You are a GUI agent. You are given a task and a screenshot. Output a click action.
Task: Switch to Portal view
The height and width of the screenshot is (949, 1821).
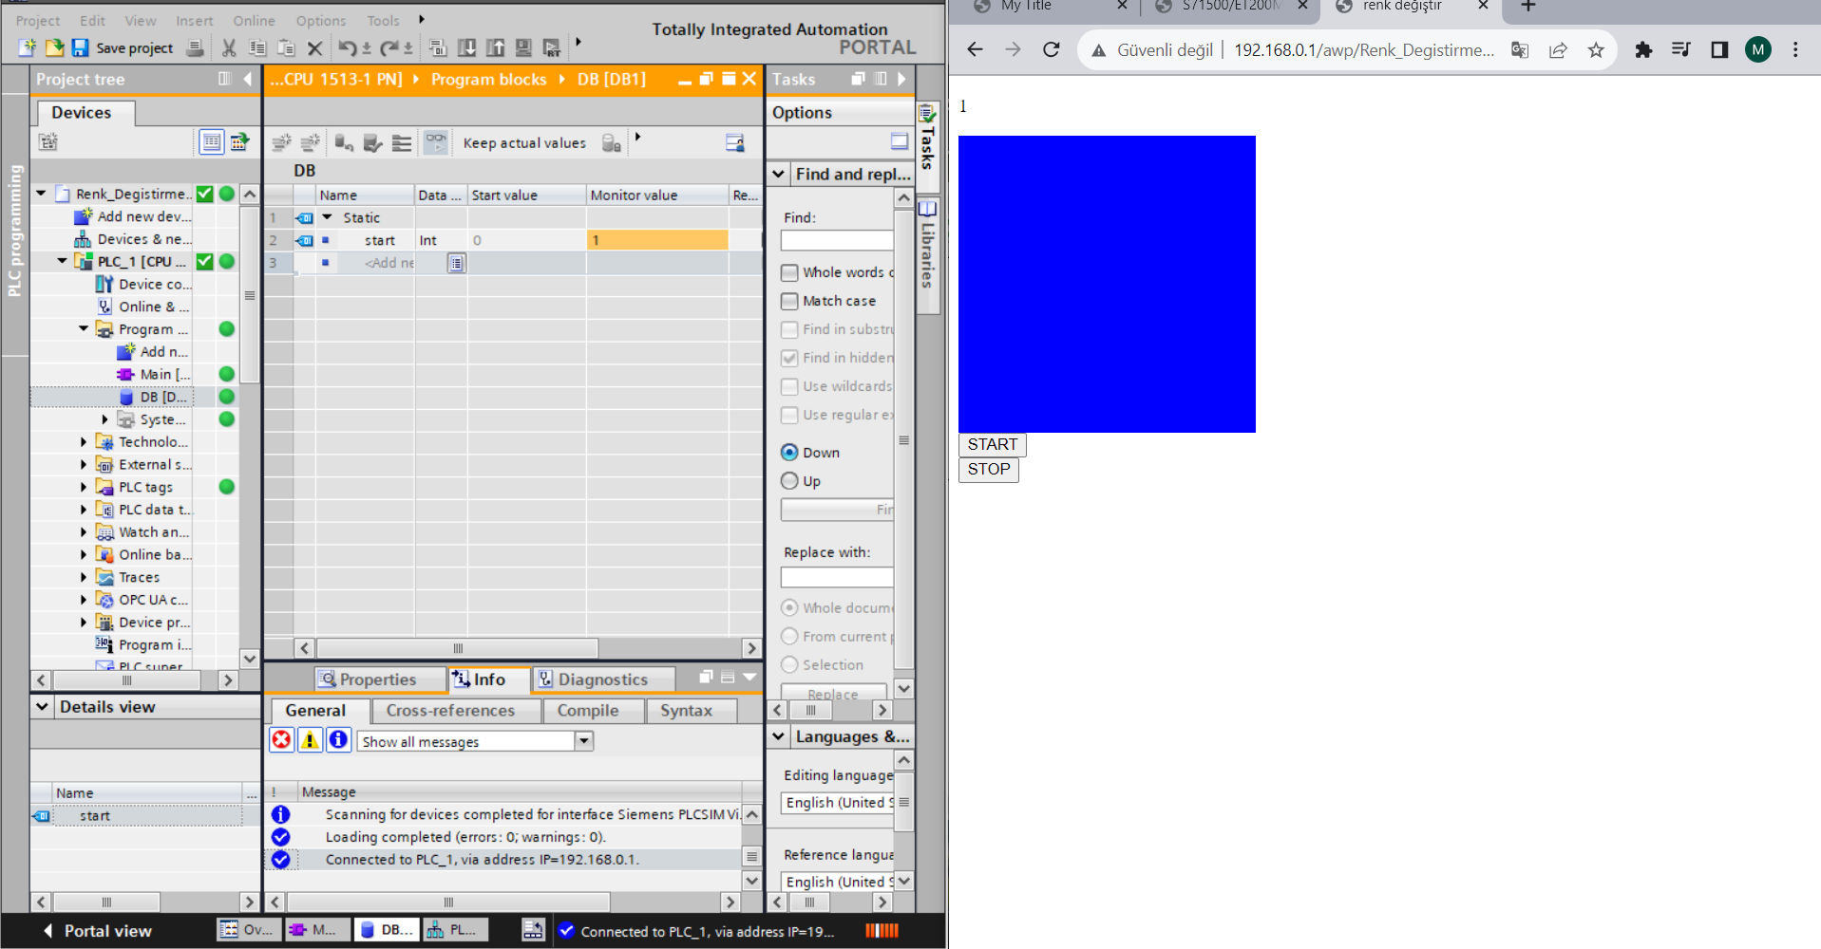point(98,931)
